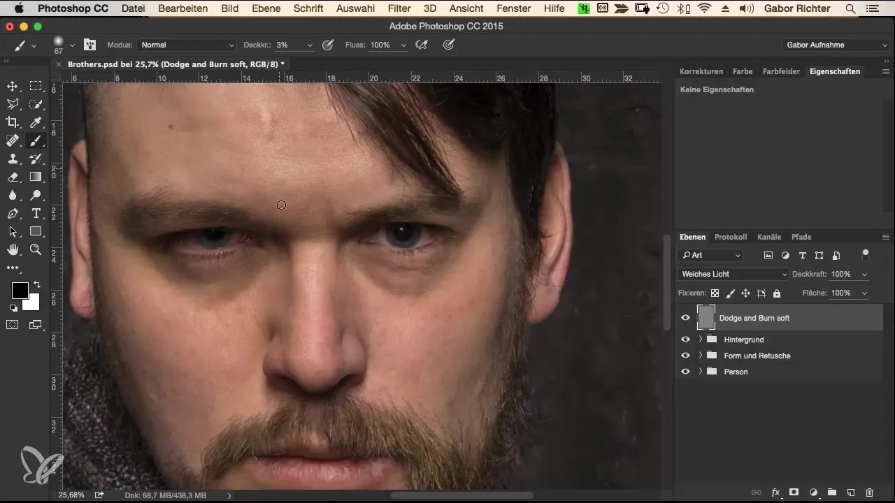
Task: Select the Lasso tool
Action: [x=13, y=105]
